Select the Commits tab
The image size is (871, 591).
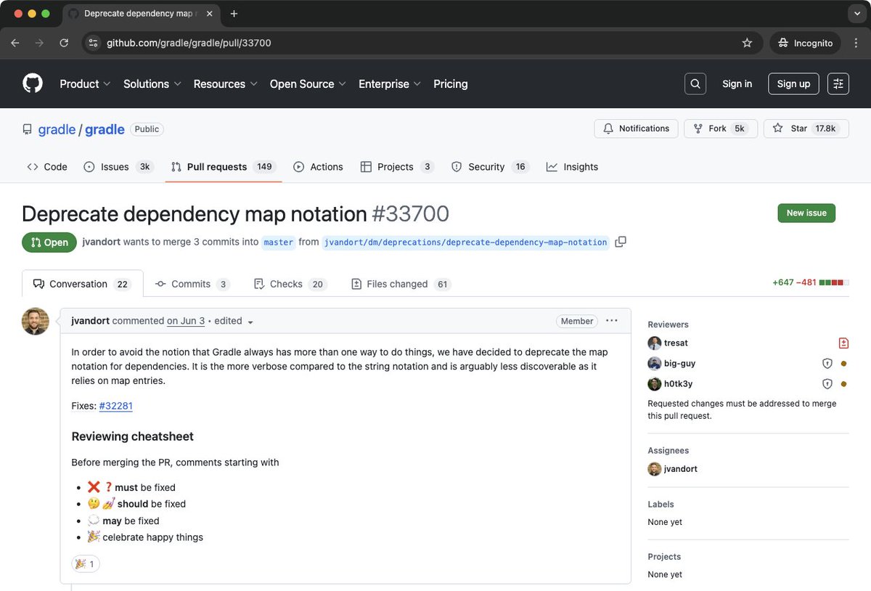click(192, 284)
